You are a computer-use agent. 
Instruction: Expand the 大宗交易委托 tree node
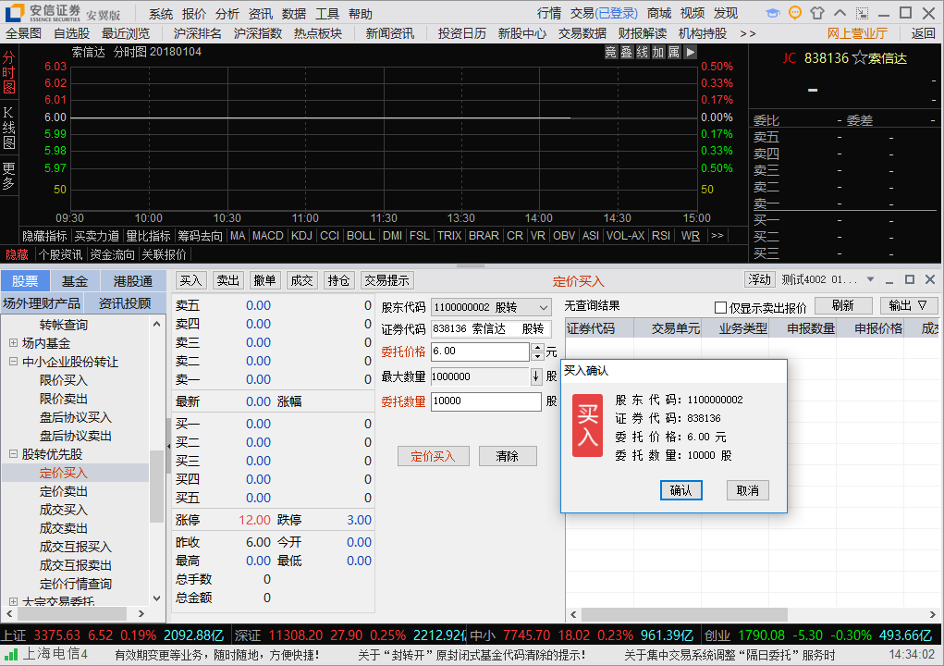[x=13, y=601]
